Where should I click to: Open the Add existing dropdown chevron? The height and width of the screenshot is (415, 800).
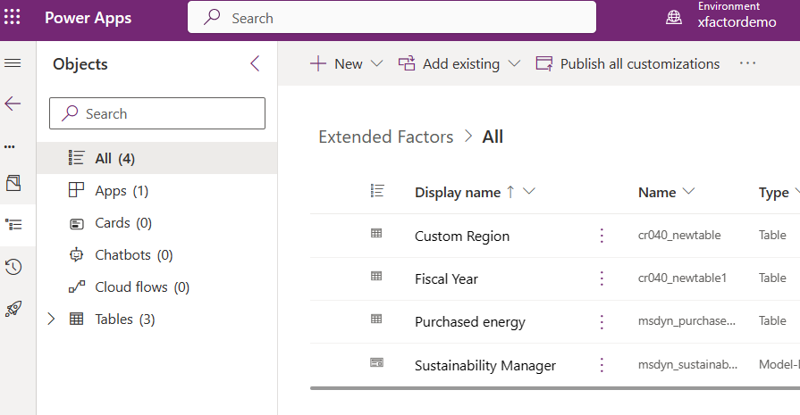(514, 63)
